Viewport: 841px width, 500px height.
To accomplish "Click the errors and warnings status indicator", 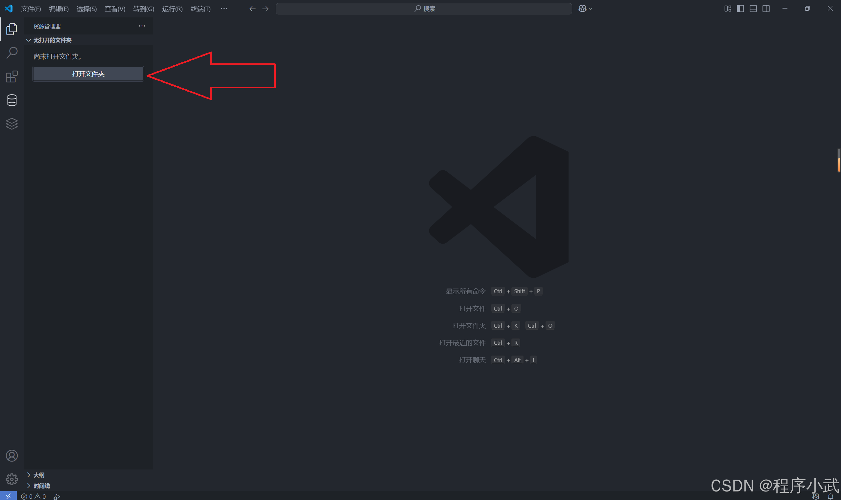I will [34, 496].
